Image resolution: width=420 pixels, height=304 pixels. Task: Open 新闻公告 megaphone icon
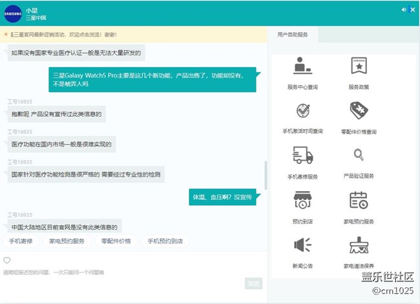click(302, 245)
